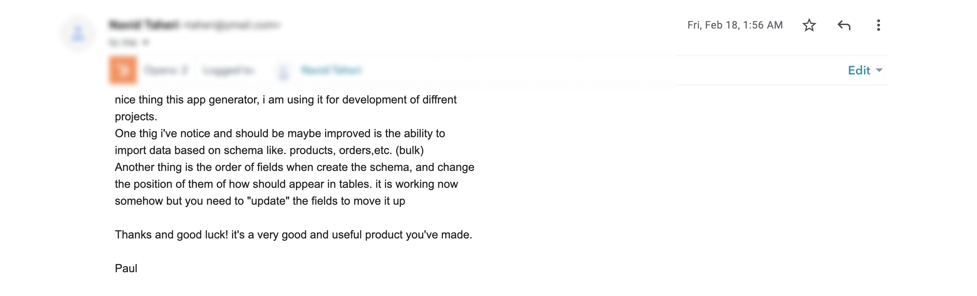
Task: Click the small contact icon beside logged-to name
Action: (x=283, y=71)
